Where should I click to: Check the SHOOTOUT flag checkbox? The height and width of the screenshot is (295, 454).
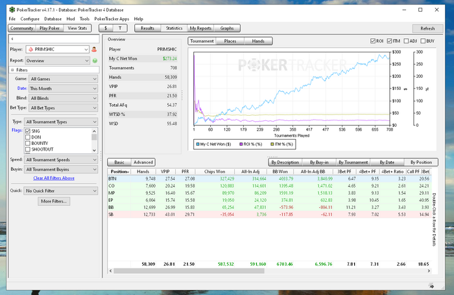pyautogui.click(x=28, y=149)
